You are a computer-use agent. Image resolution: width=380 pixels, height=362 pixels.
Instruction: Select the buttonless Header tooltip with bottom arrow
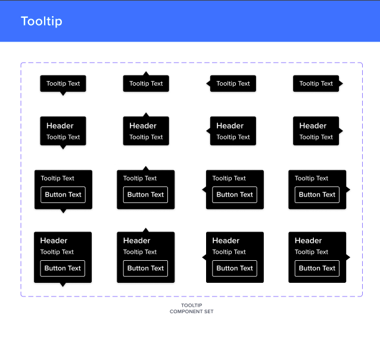(63, 131)
